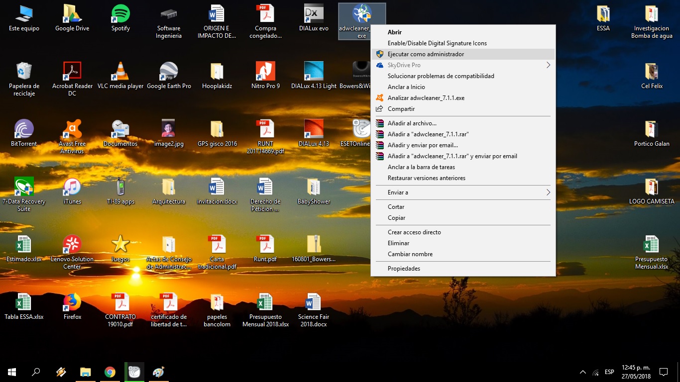
Task: Select CONTRATO 19010.pdf file
Action: [x=120, y=310]
